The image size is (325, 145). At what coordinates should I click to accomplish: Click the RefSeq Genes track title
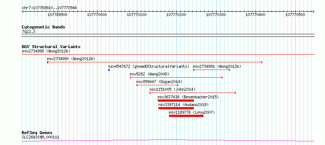coord(37,133)
